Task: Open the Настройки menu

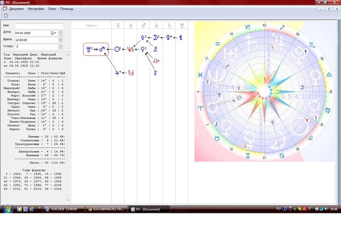Action: pyautogui.click(x=36, y=9)
